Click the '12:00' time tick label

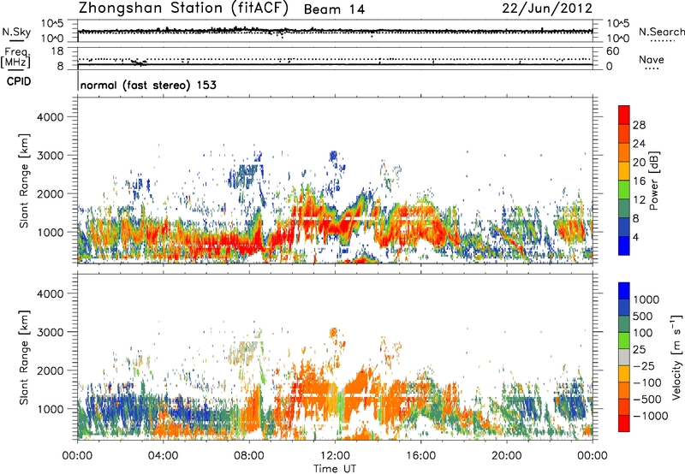(335, 456)
